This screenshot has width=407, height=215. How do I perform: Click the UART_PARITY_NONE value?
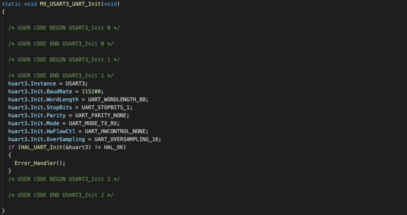[101, 115]
